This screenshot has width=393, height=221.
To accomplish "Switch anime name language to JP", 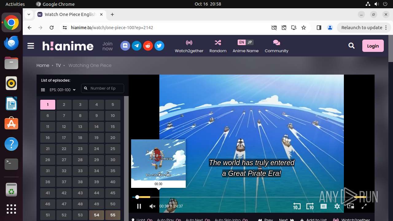I will point(250,42).
